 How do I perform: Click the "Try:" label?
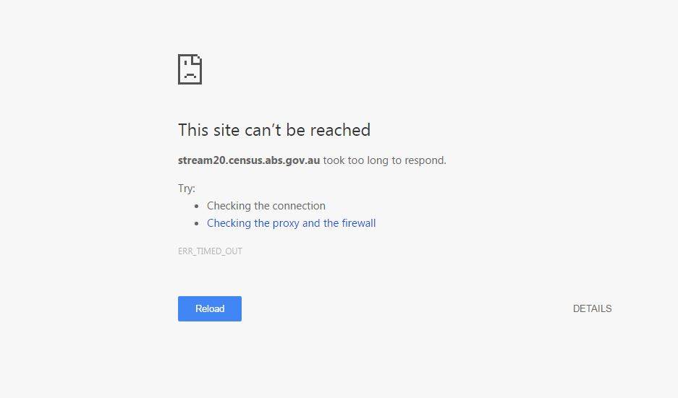tap(187, 189)
